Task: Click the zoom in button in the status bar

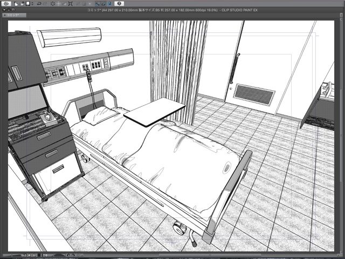Action: (x=34, y=255)
